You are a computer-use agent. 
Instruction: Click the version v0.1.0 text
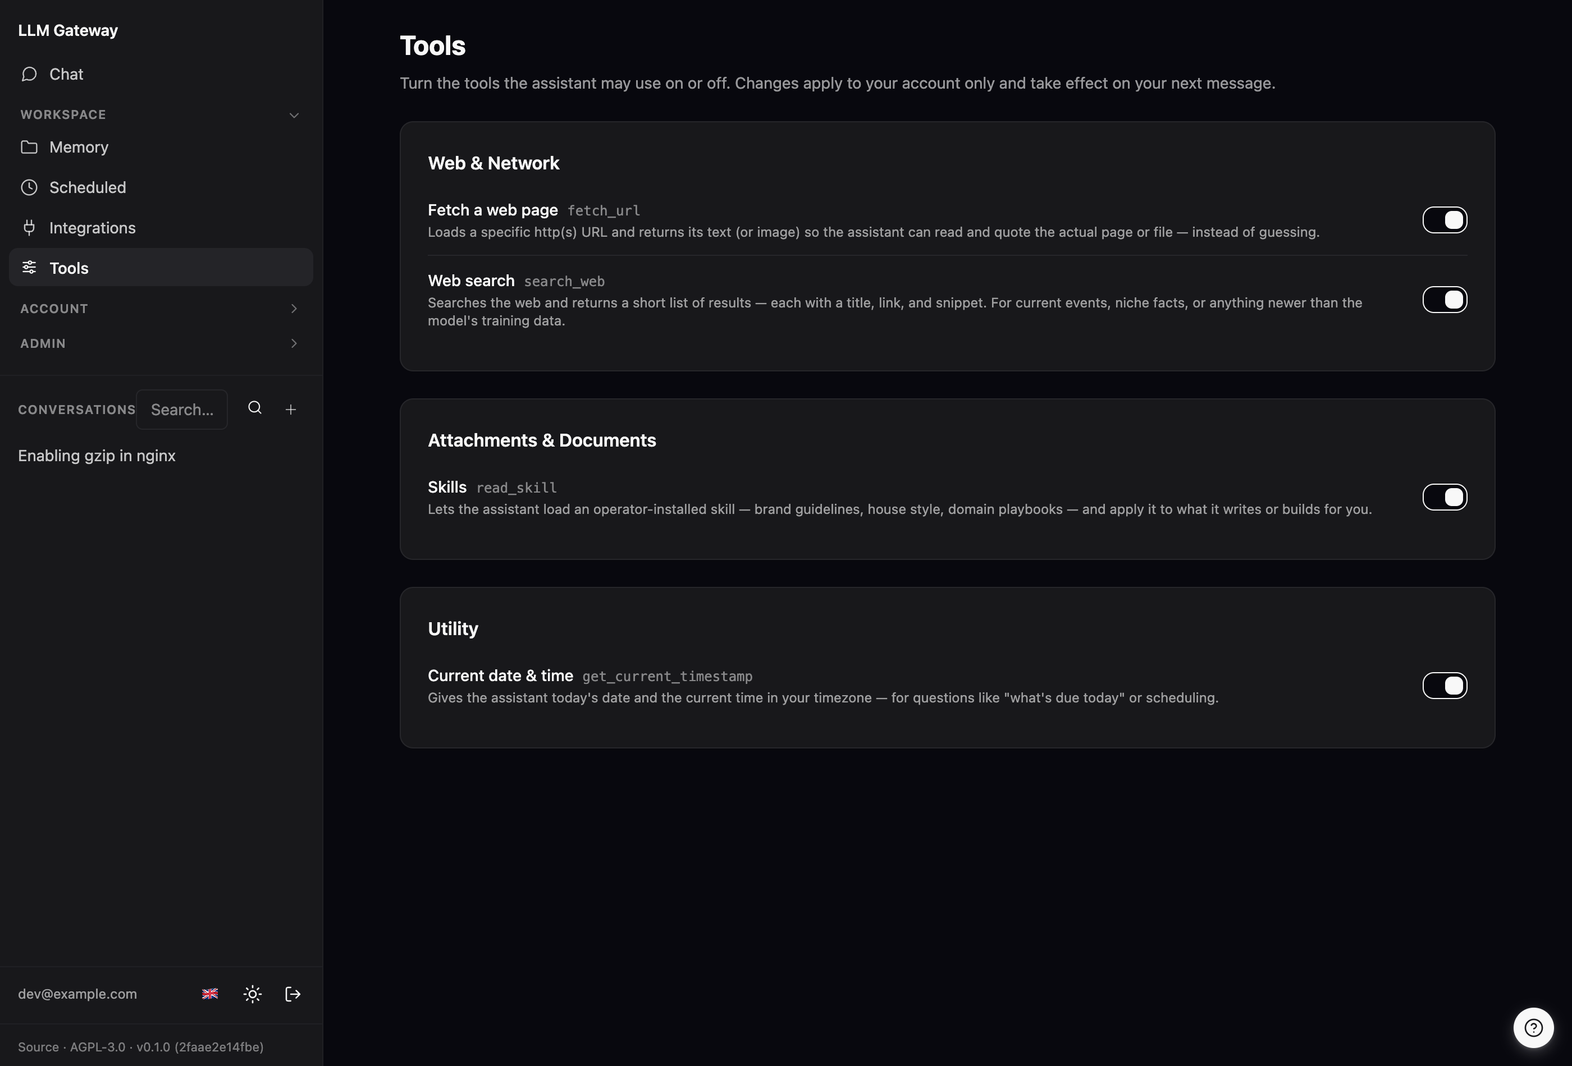click(153, 1046)
